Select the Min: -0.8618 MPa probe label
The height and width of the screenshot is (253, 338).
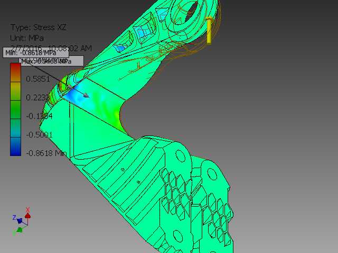point(36,53)
